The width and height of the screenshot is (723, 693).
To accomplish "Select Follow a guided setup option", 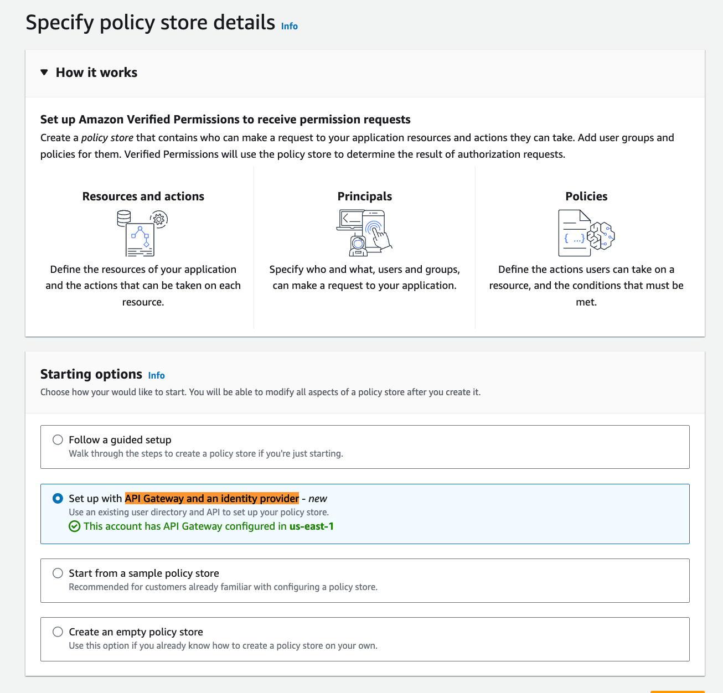I will point(58,440).
